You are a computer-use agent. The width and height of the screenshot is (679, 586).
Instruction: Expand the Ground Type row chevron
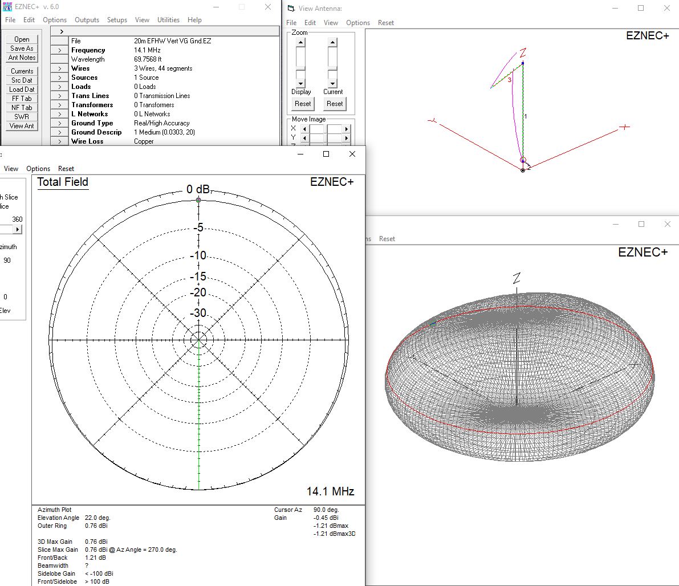(59, 123)
